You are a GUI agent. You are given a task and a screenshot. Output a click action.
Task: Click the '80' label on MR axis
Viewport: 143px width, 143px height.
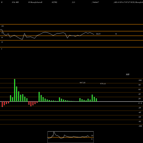coord(140,85)
